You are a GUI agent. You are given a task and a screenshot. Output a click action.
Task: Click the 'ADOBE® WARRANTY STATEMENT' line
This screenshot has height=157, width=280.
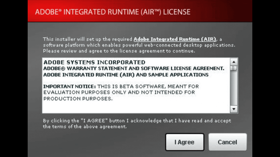pos(134,69)
